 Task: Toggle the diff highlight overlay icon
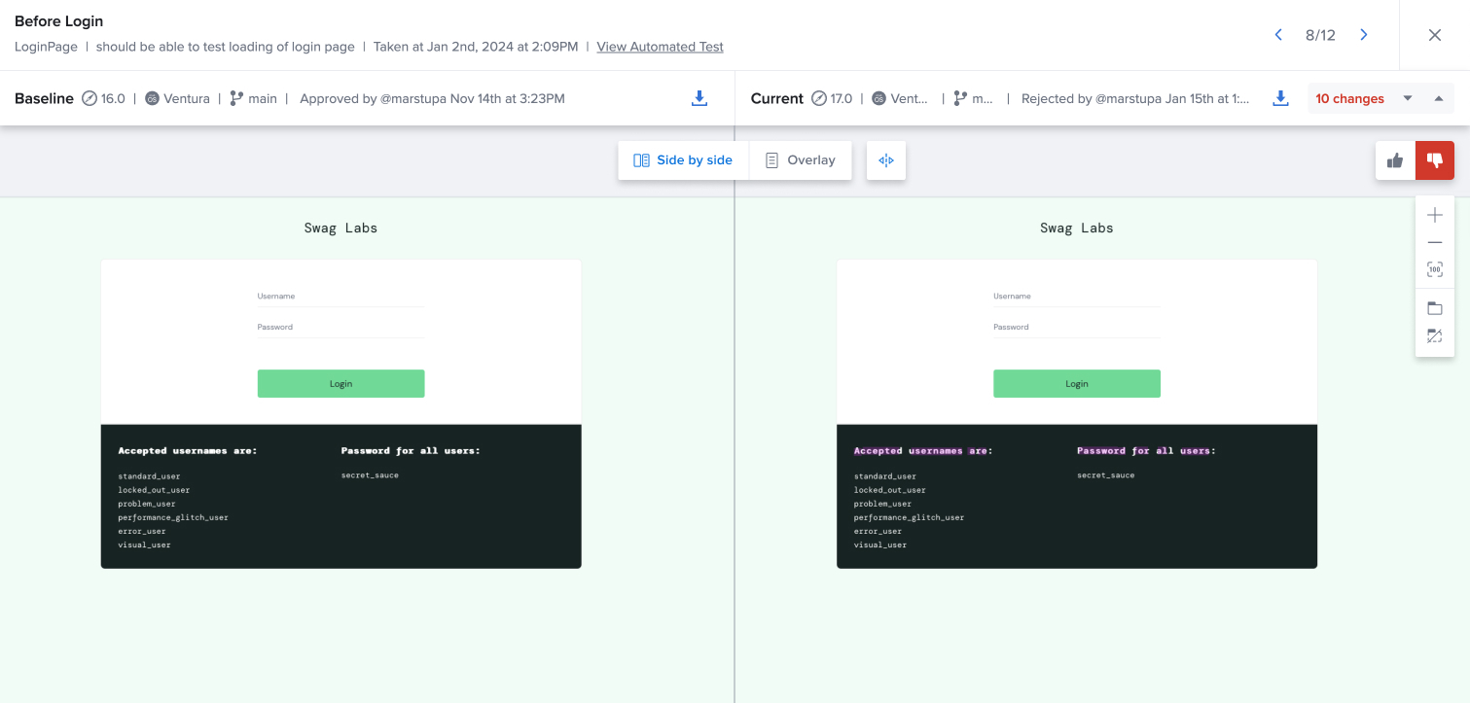coord(1435,335)
